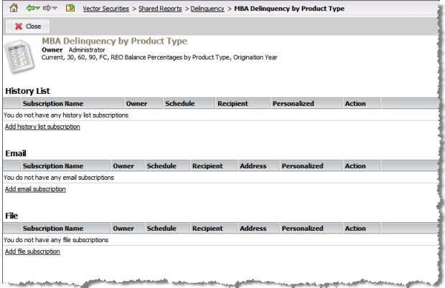
Task: Click the green Back arrow
Action: (29, 9)
